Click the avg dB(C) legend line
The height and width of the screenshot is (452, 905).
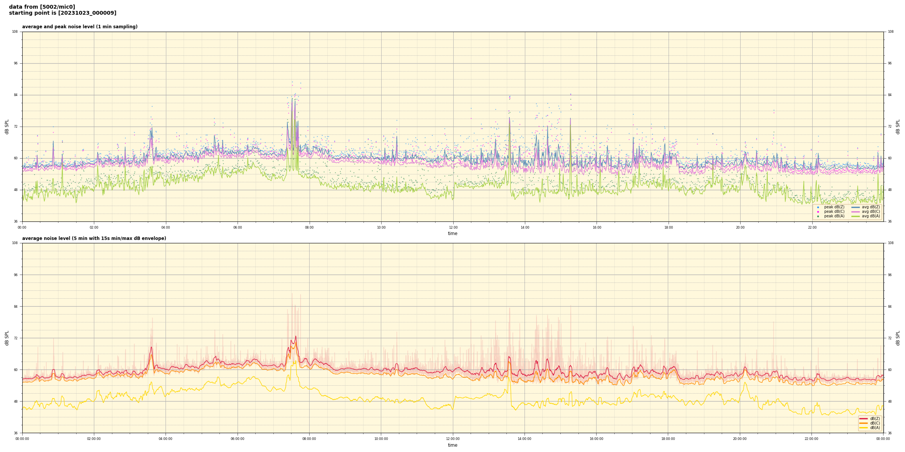(855, 212)
